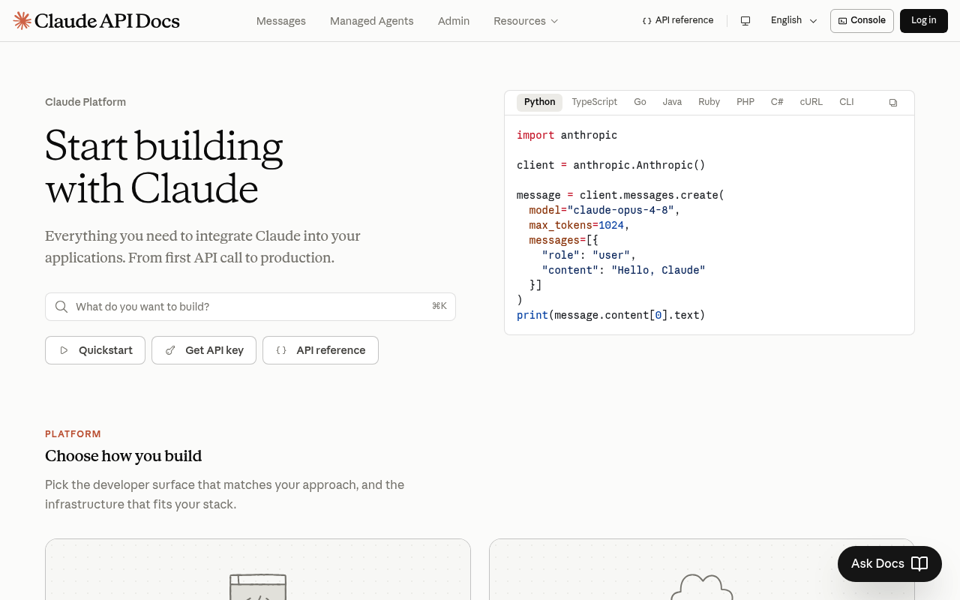The image size is (960, 600).
Task: Click the 'client = anthropic.Anthropic()' code line
Action: (611, 165)
